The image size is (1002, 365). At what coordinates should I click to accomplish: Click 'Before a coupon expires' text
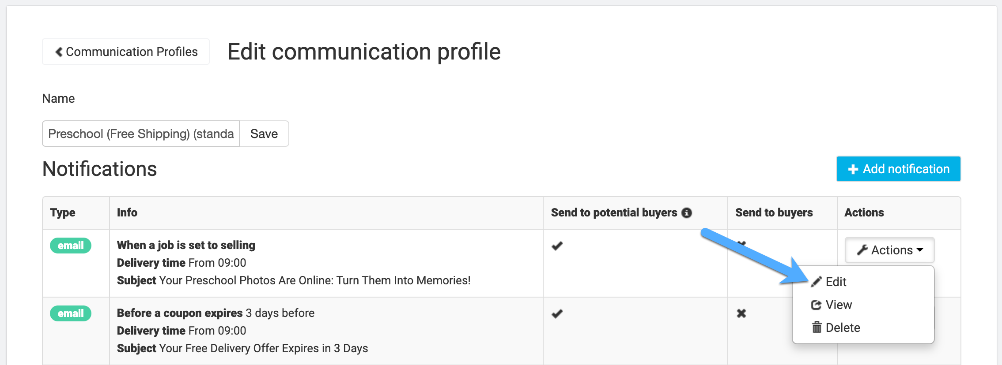pyautogui.click(x=180, y=313)
